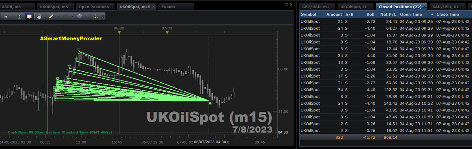Select the vertical scale adjust tool
The height and width of the screenshot is (149, 472).
click(20, 17)
